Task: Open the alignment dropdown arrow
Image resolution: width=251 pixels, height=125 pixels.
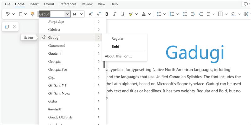Action: [x=214, y=14]
